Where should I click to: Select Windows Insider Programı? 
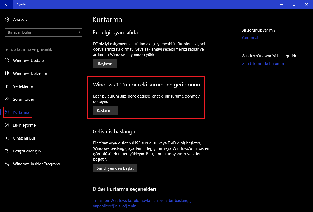pos(36,164)
